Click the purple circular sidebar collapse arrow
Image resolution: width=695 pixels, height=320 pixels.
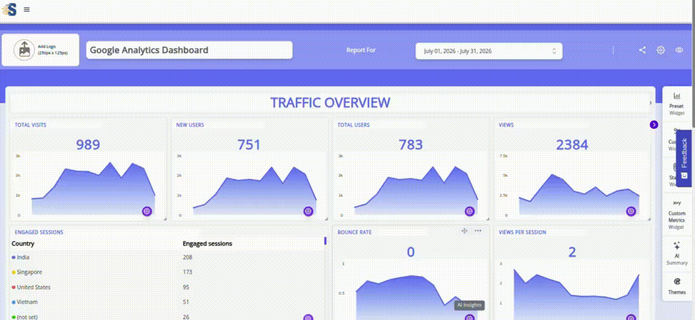pos(654,125)
